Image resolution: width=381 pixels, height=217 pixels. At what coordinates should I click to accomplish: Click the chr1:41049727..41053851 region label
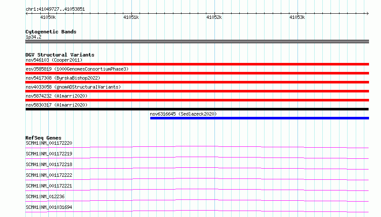coord(55,9)
